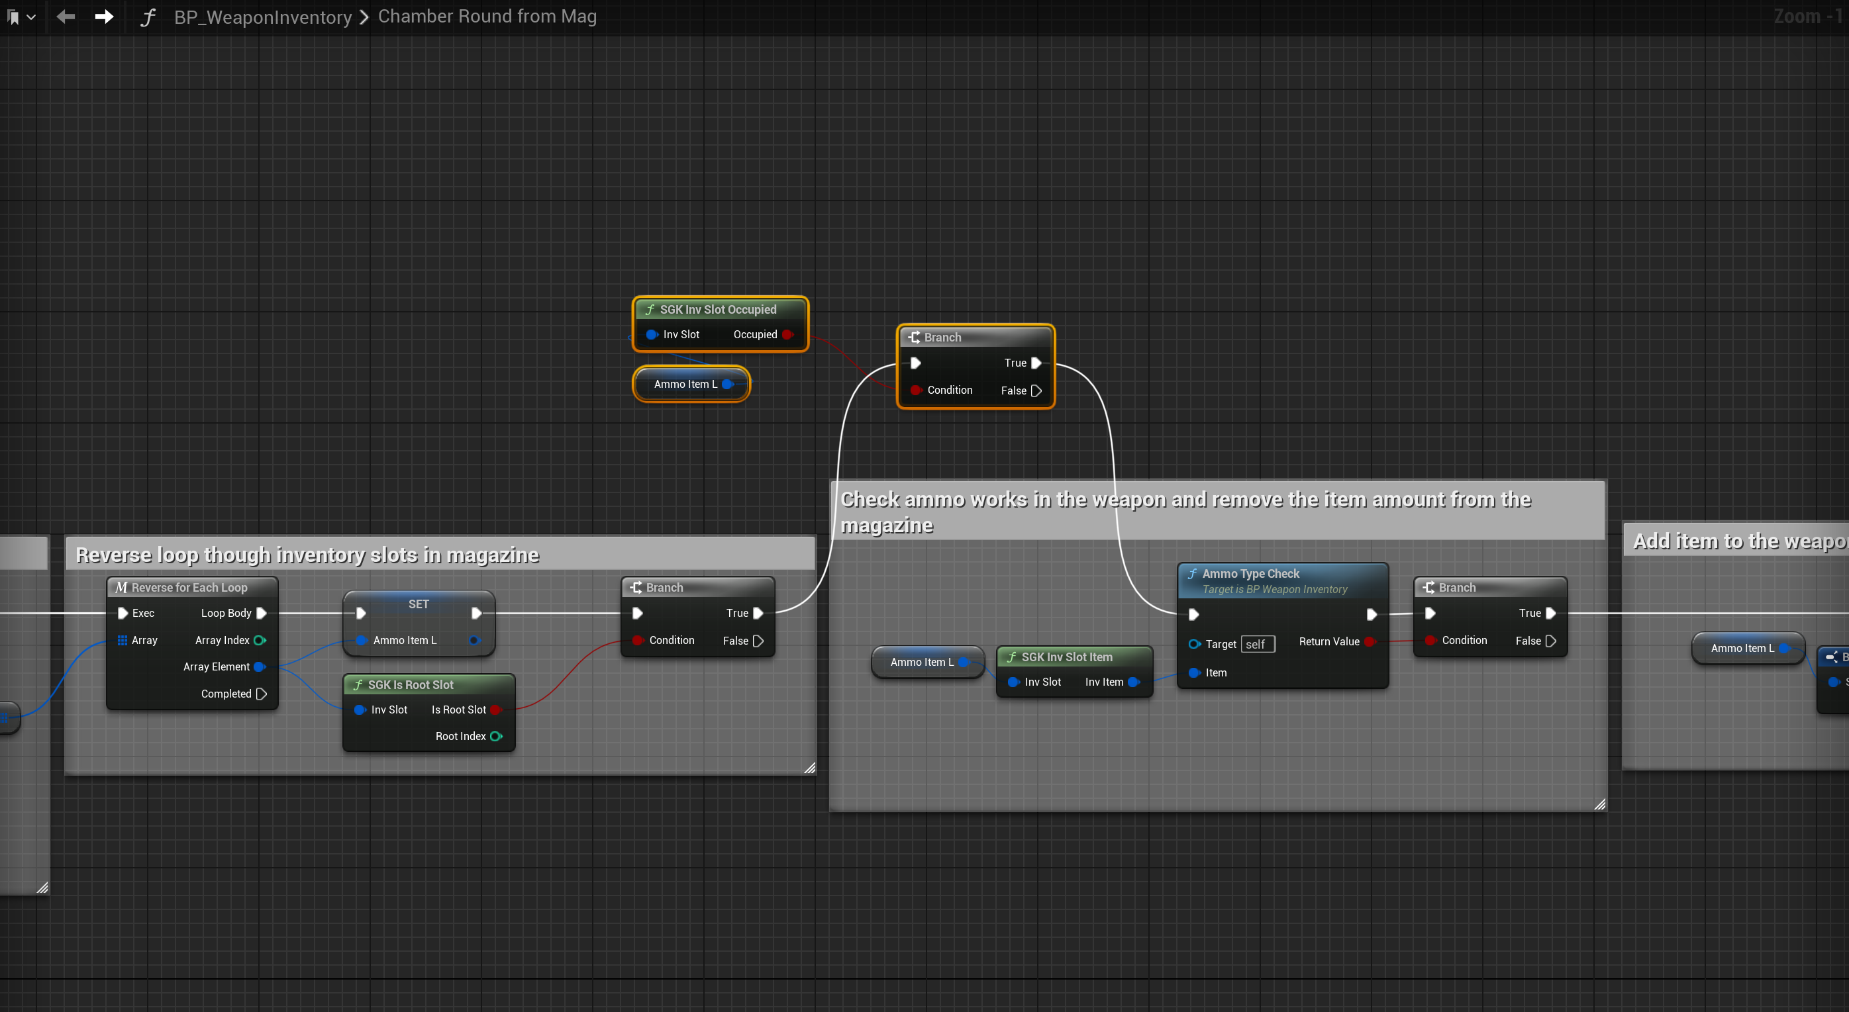
Task: Click the forward navigation arrow
Action: [x=104, y=17]
